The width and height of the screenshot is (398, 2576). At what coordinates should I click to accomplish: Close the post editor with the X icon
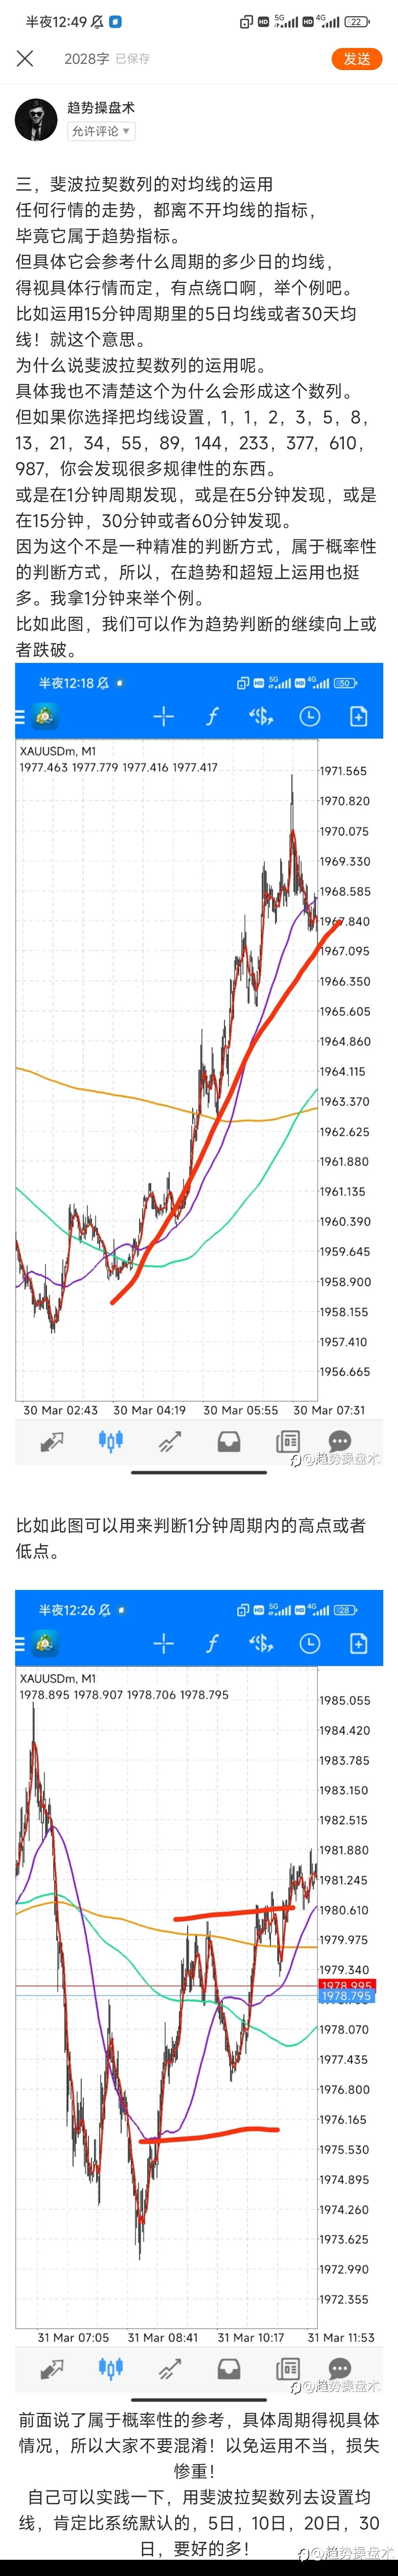coord(25,58)
